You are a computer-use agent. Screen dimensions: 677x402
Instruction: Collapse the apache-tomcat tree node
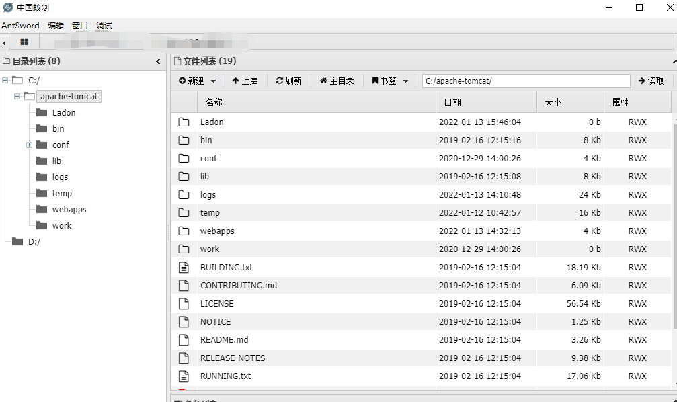(17, 97)
